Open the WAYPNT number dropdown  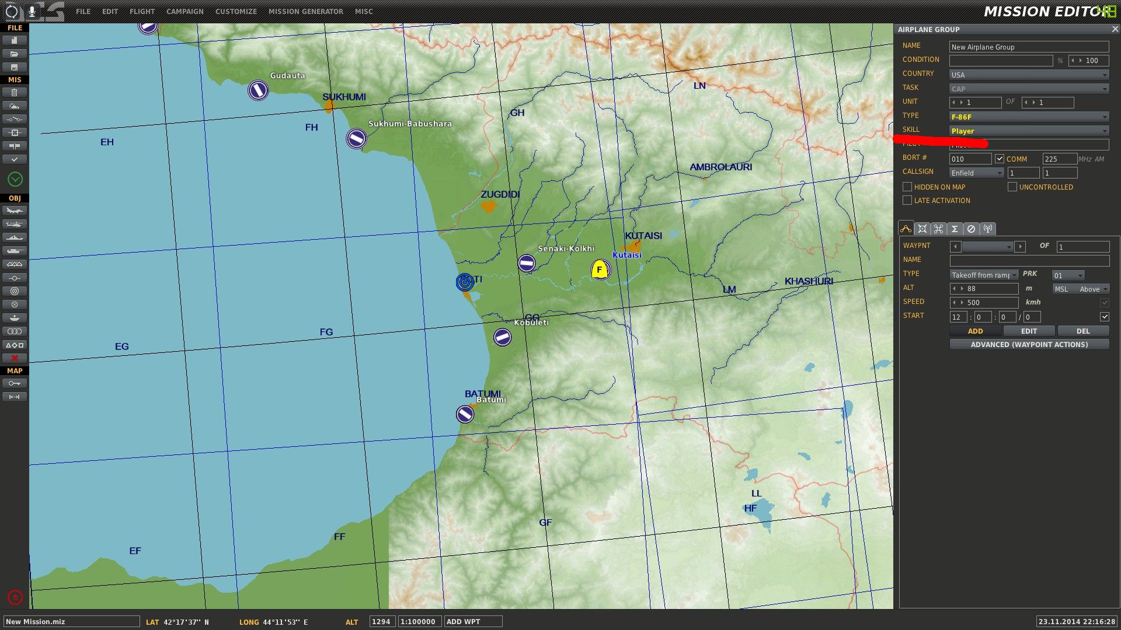coord(988,247)
